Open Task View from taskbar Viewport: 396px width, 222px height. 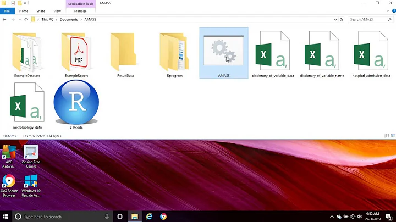click(x=120, y=217)
